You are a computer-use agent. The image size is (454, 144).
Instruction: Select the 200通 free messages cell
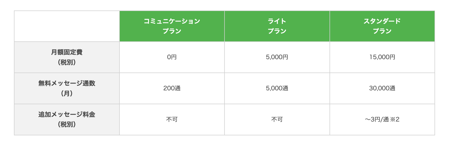coord(172,88)
